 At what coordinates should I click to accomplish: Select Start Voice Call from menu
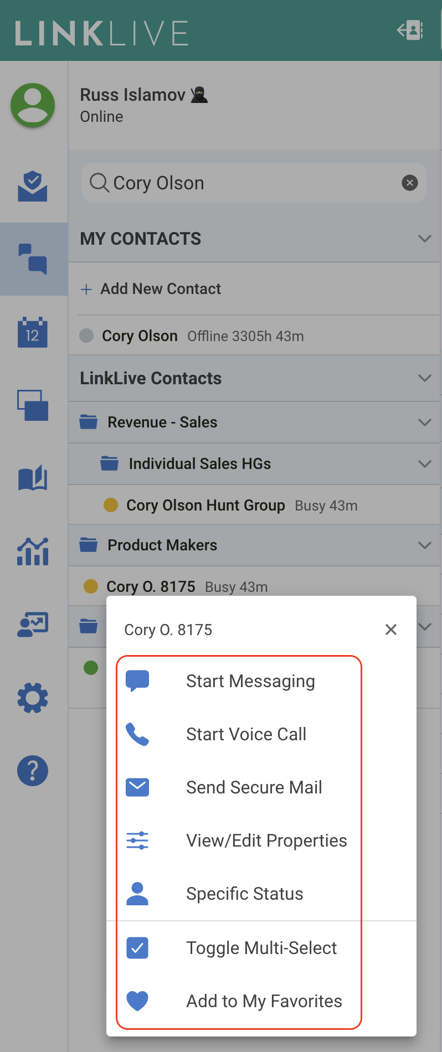pos(239,734)
